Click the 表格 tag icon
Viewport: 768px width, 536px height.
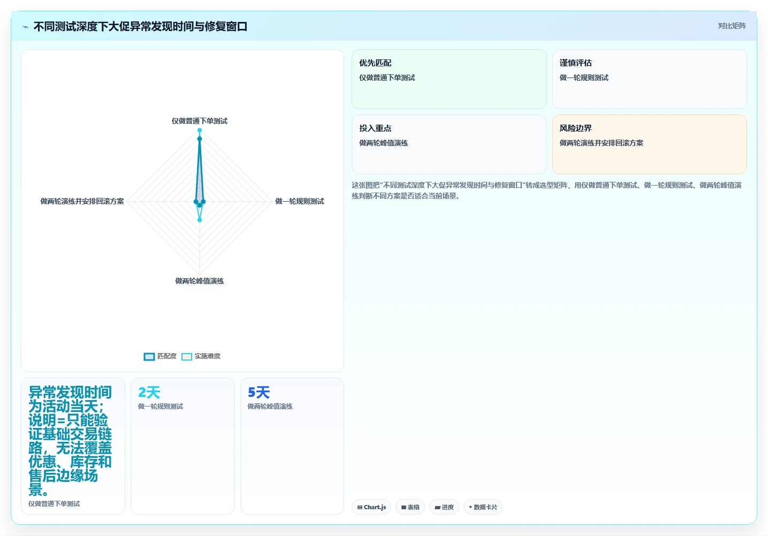pos(404,507)
